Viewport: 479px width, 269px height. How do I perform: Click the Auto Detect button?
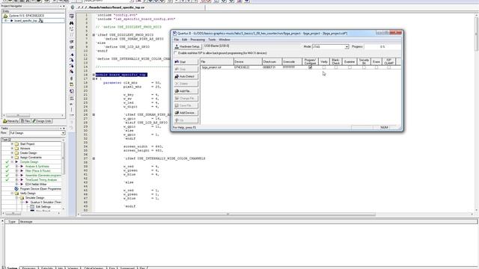[x=186, y=76]
